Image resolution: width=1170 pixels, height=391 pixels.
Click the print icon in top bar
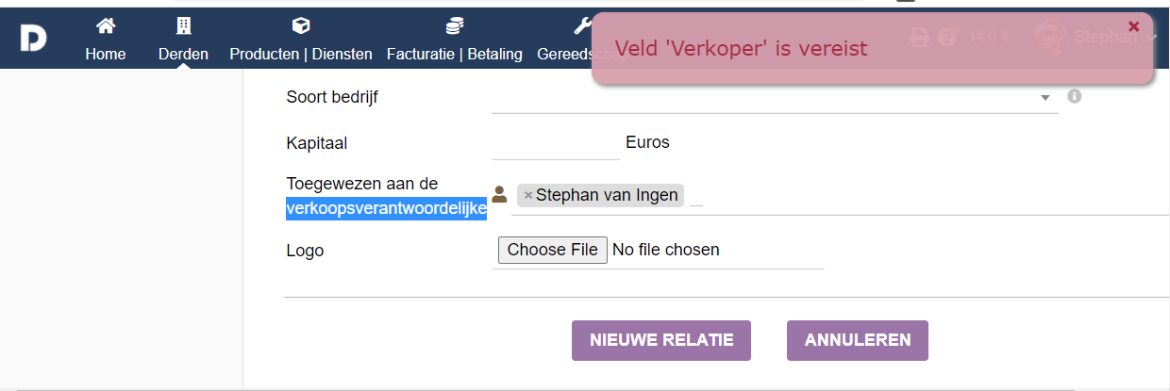point(918,38)
